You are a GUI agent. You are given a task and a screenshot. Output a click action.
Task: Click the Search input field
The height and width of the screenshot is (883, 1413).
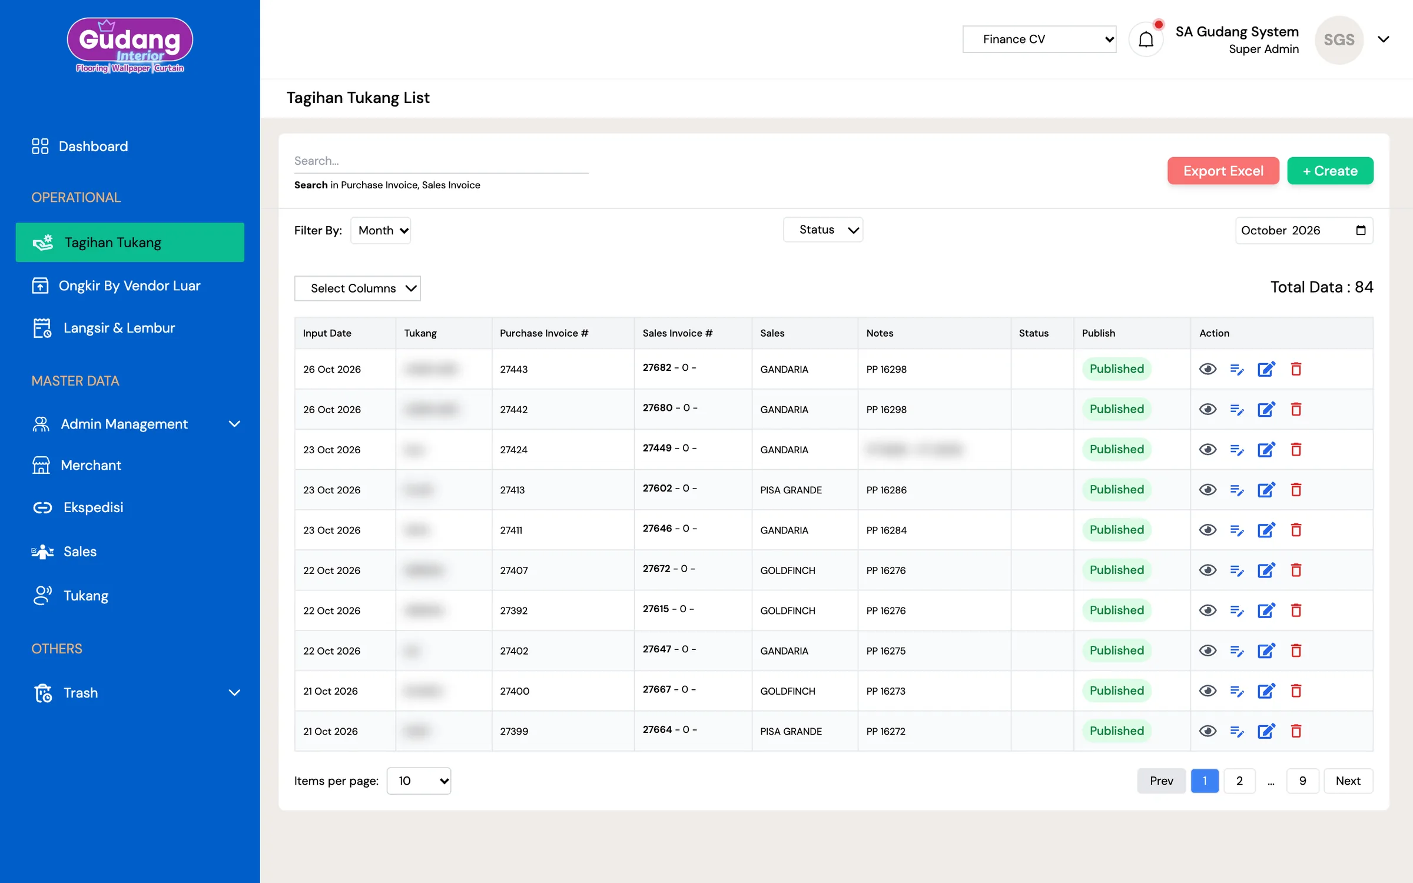(x=441, y=161)
